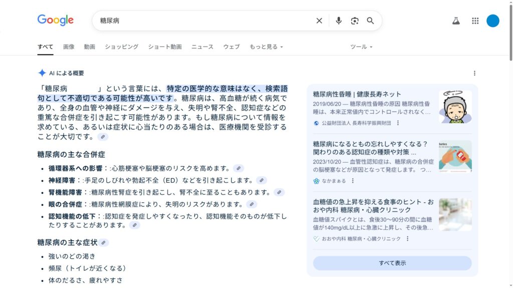
Task: Open the ツール dropdown
Action: point(361,47)
